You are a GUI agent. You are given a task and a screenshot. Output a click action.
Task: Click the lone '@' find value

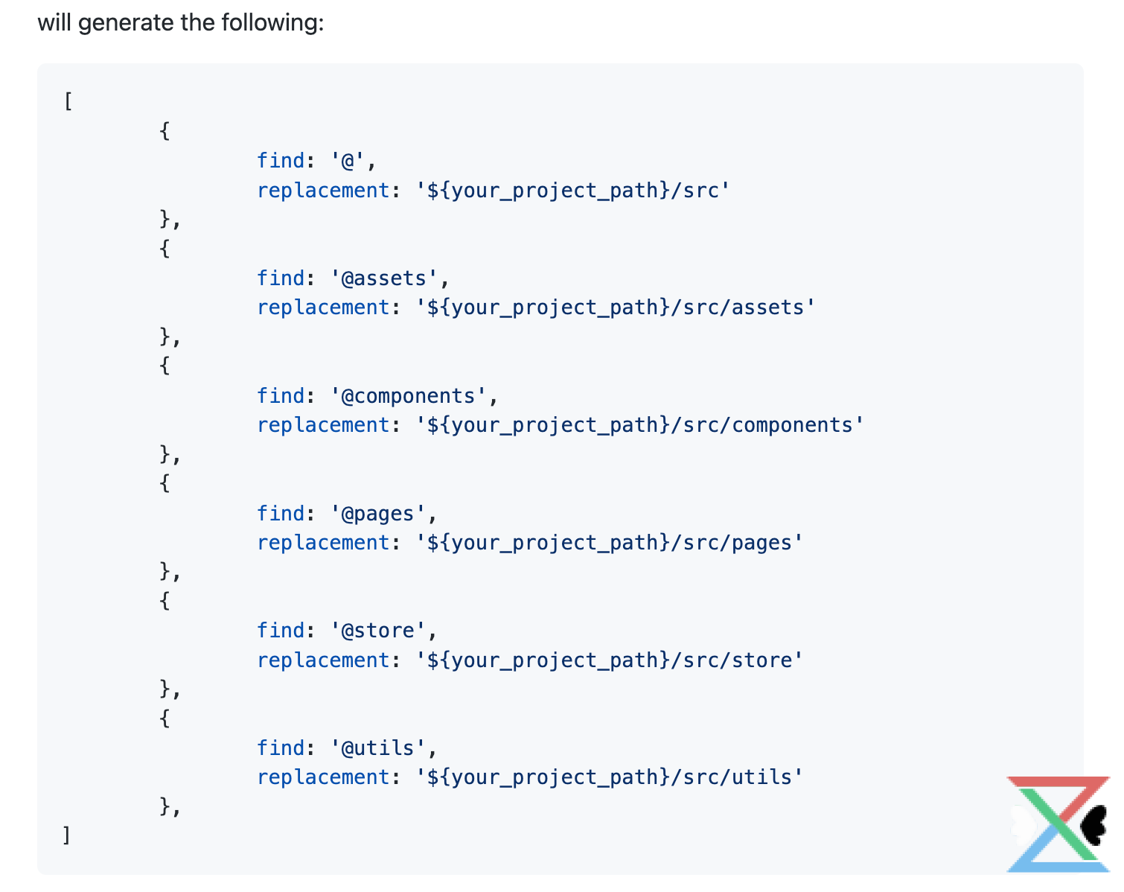(348, 161)
